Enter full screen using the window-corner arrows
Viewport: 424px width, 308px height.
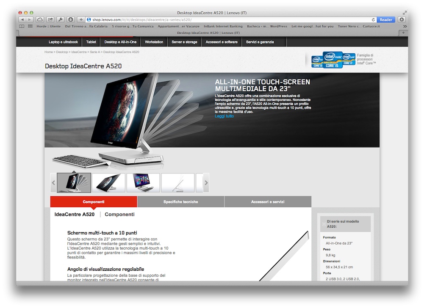point(405,13)
